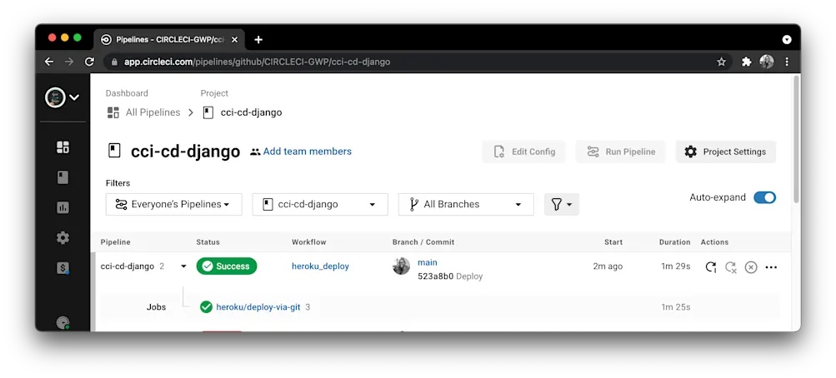Click the Workflow column header
This screenshot has width=836, height=378.
pos(308,242)
